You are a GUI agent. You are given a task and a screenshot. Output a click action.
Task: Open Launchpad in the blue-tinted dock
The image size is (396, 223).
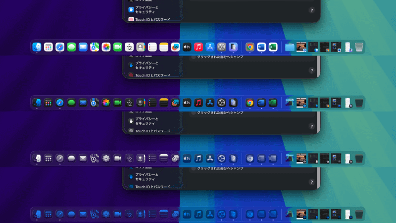tap(48, 214)
